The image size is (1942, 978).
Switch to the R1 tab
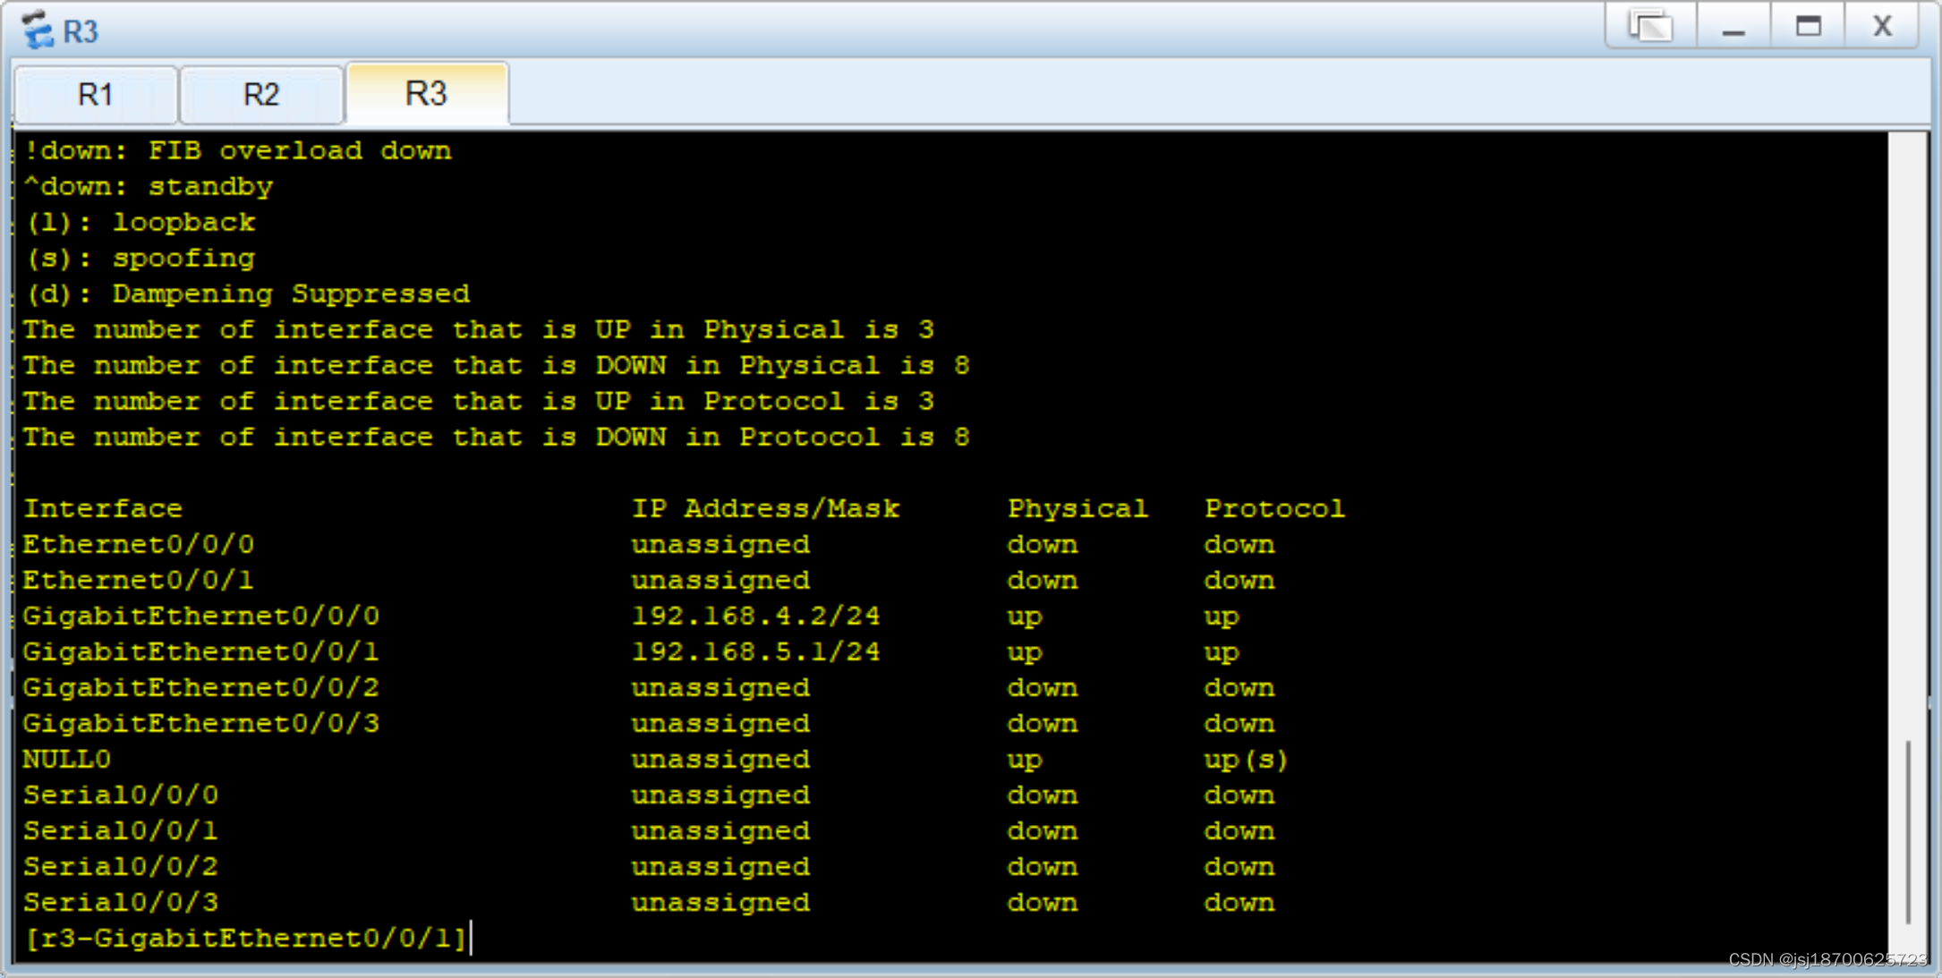click(x=96, y=94)
